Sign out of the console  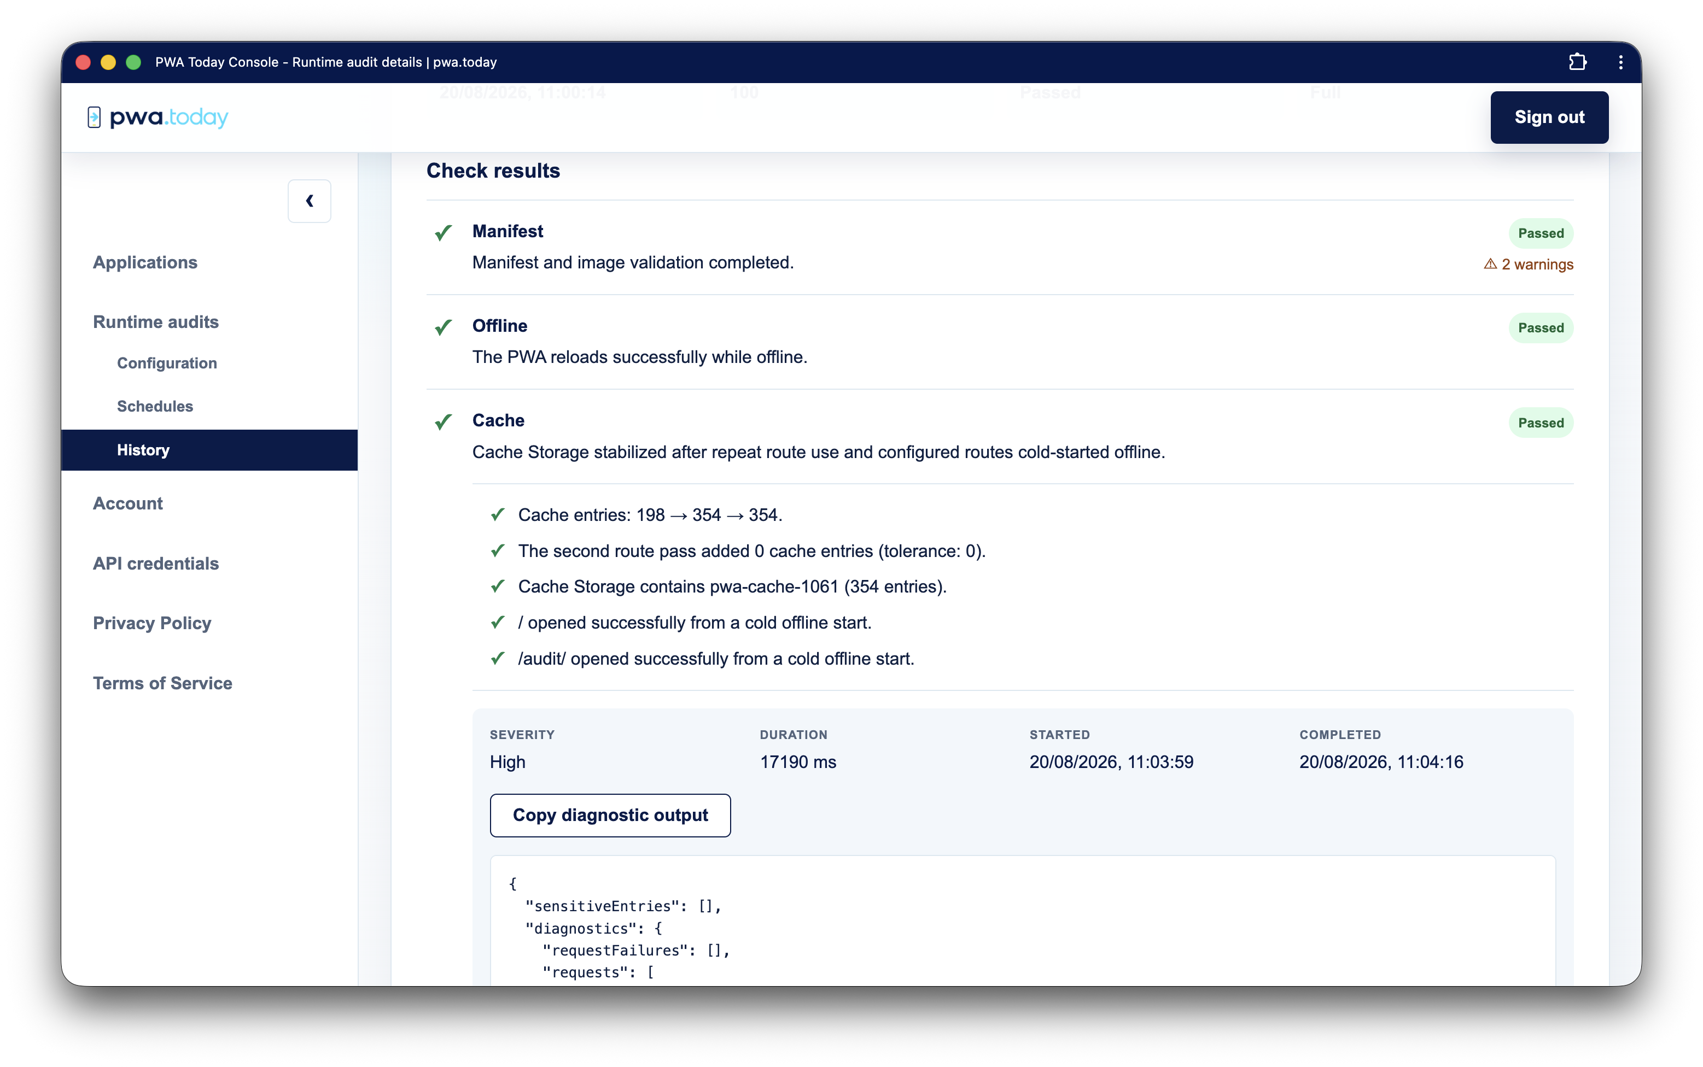1549,117
